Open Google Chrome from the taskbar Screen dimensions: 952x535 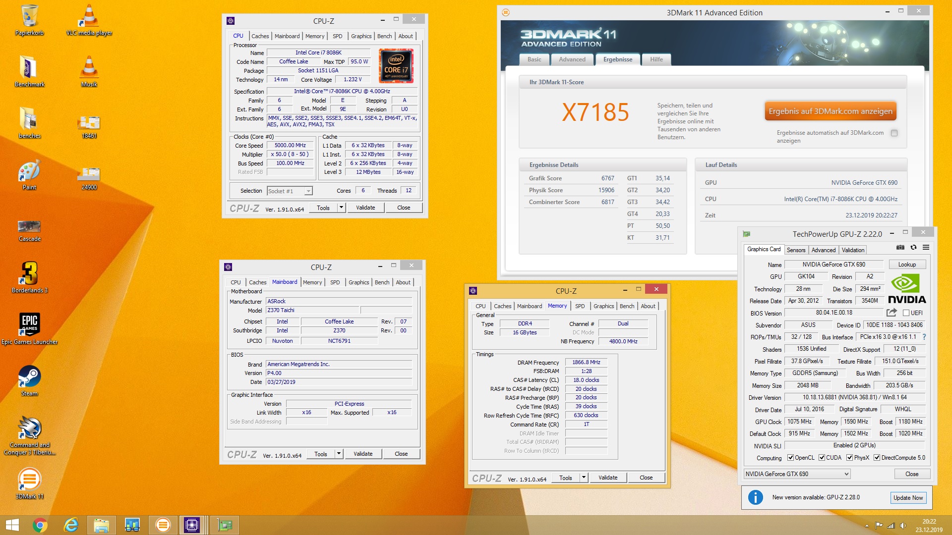[x=40, y=525]
